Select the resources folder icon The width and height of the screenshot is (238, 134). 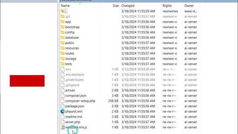pos(62,48)
